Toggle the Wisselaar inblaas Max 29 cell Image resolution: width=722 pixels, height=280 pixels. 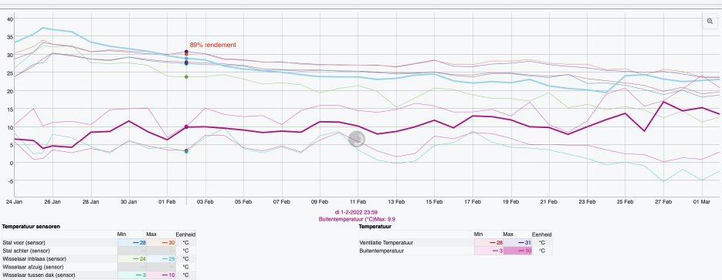coord(161,259)
